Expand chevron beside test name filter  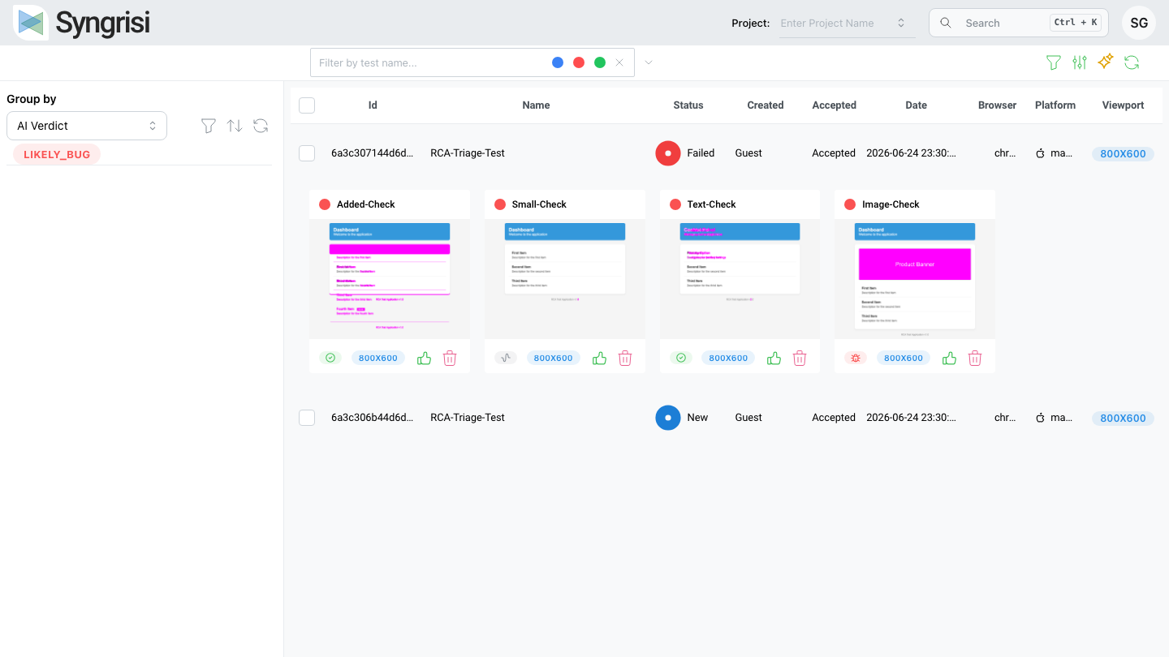[x=648, y=62]
